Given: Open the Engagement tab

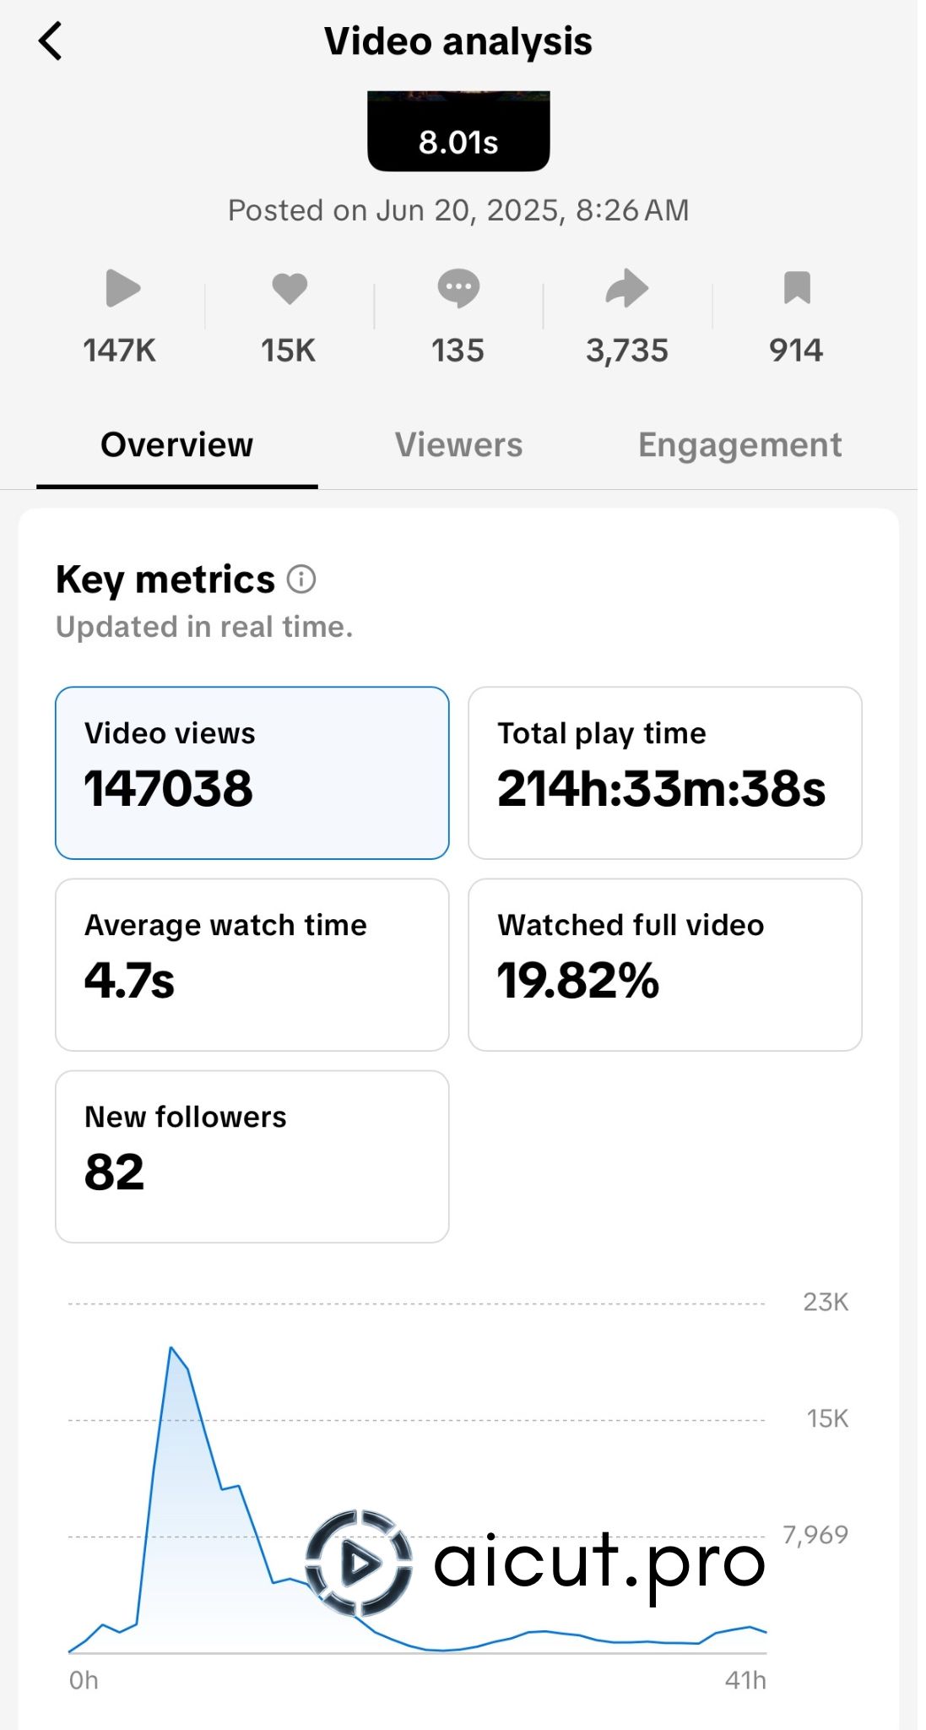Looking at the screenshot, I should [739, 445].
